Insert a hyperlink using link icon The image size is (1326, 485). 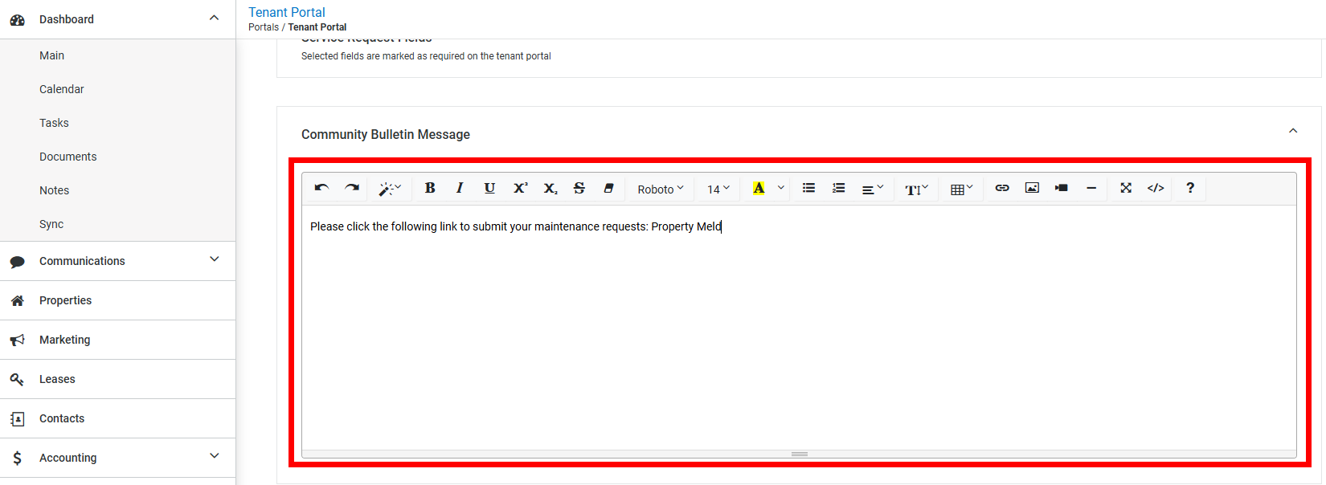click(1002, 188)
